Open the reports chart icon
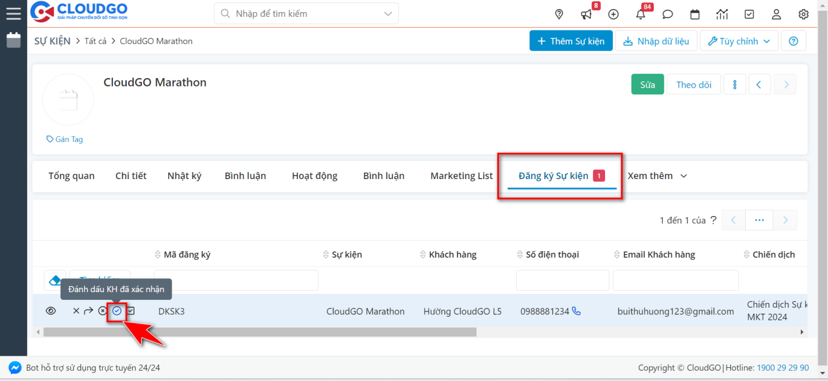 pyautogui.click(x=722, y=14)
